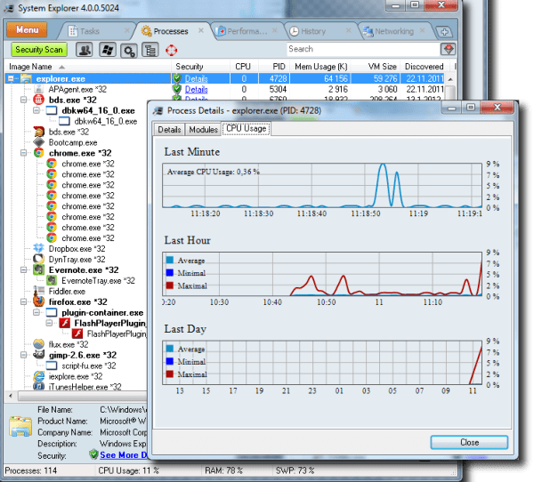Collapse the chrome.exe *32 parent node
This screenshot has width=534, height=482.
(x=23, y=153)
